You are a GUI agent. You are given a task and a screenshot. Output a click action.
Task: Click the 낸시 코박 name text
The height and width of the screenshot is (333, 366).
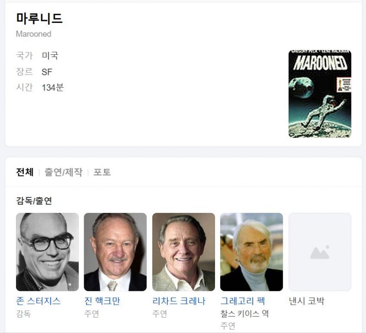[x=307, y=301]
